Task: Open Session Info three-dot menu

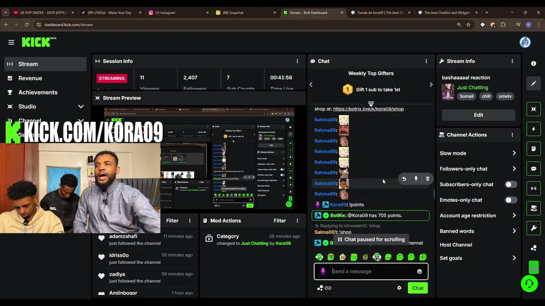Action: (x=297, y=61)
